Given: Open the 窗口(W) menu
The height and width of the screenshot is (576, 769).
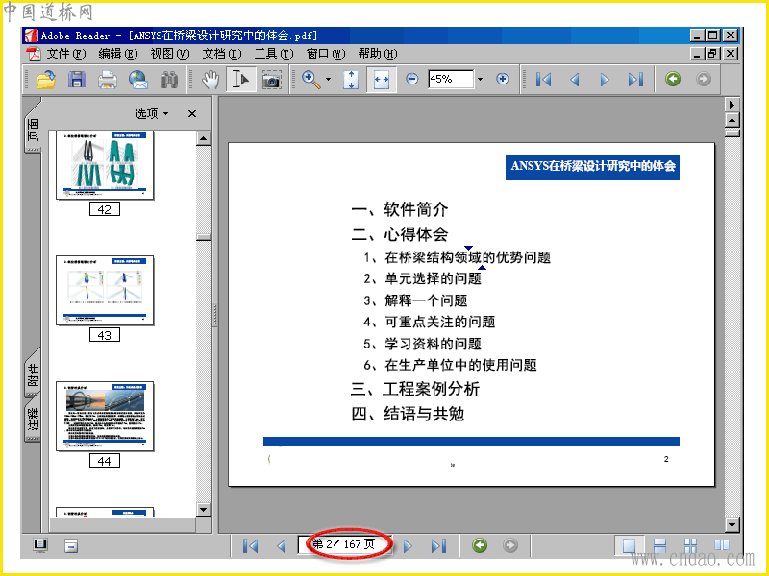Looking at the screenshot, I should click(326, 54).
